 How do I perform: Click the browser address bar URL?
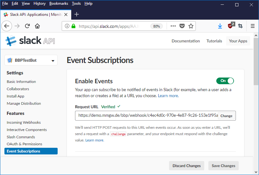(x=109, y=26)
